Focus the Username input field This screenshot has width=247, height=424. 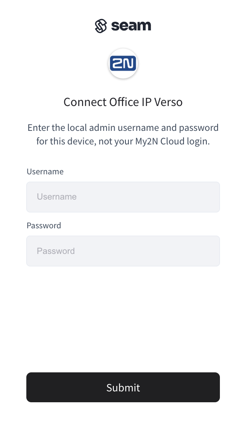(123, 197)
